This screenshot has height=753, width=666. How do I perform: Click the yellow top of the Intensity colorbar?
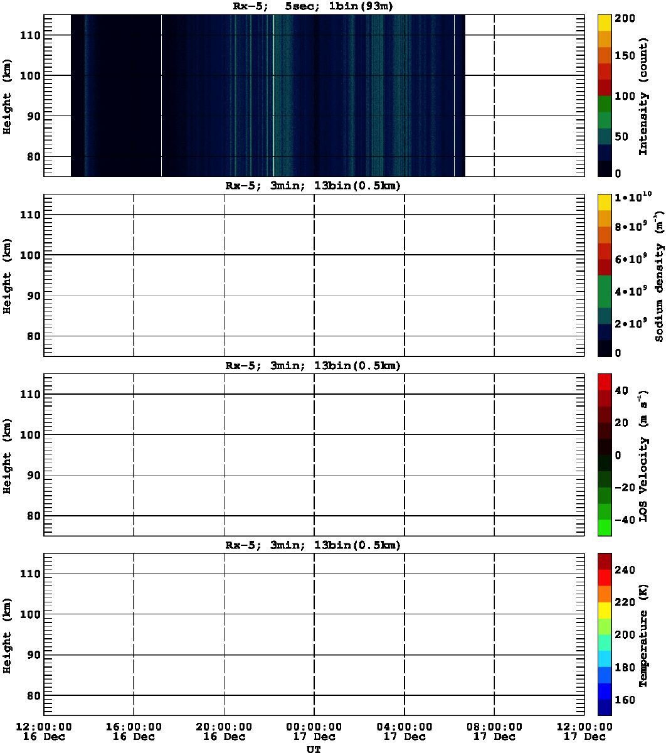pos(605,22)
